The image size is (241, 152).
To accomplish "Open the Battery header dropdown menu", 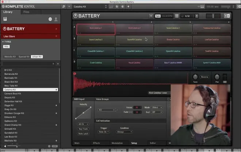I will coord(151,16).
